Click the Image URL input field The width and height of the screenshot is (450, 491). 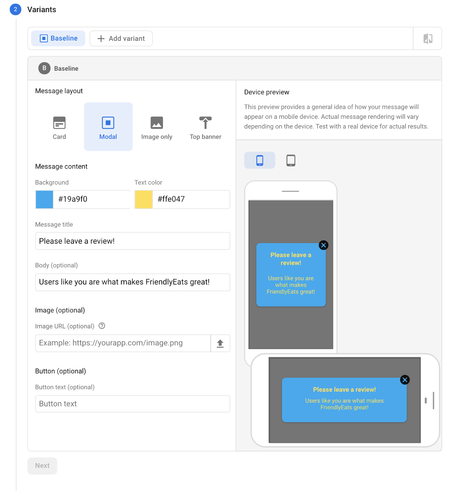coord(123,343)
